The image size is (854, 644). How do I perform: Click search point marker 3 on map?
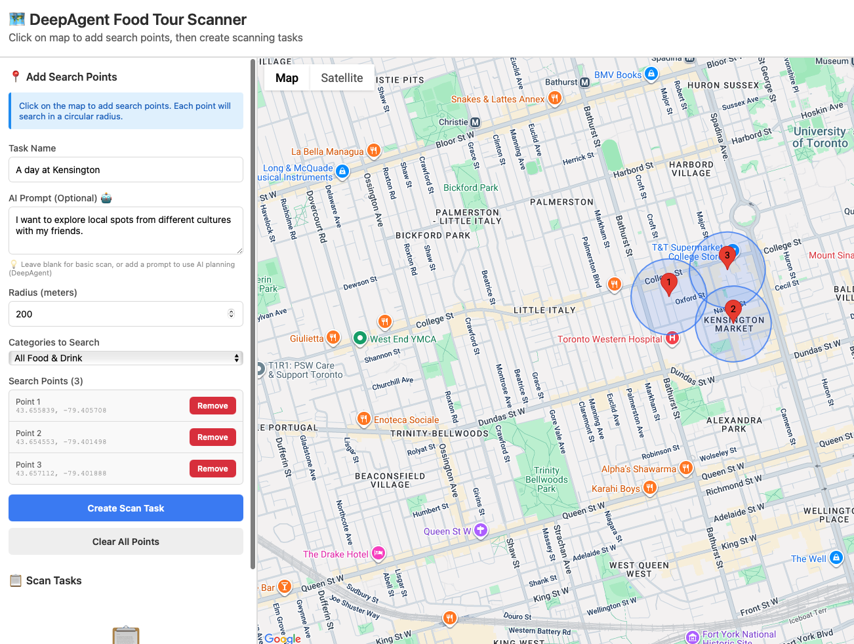(727, 258)
